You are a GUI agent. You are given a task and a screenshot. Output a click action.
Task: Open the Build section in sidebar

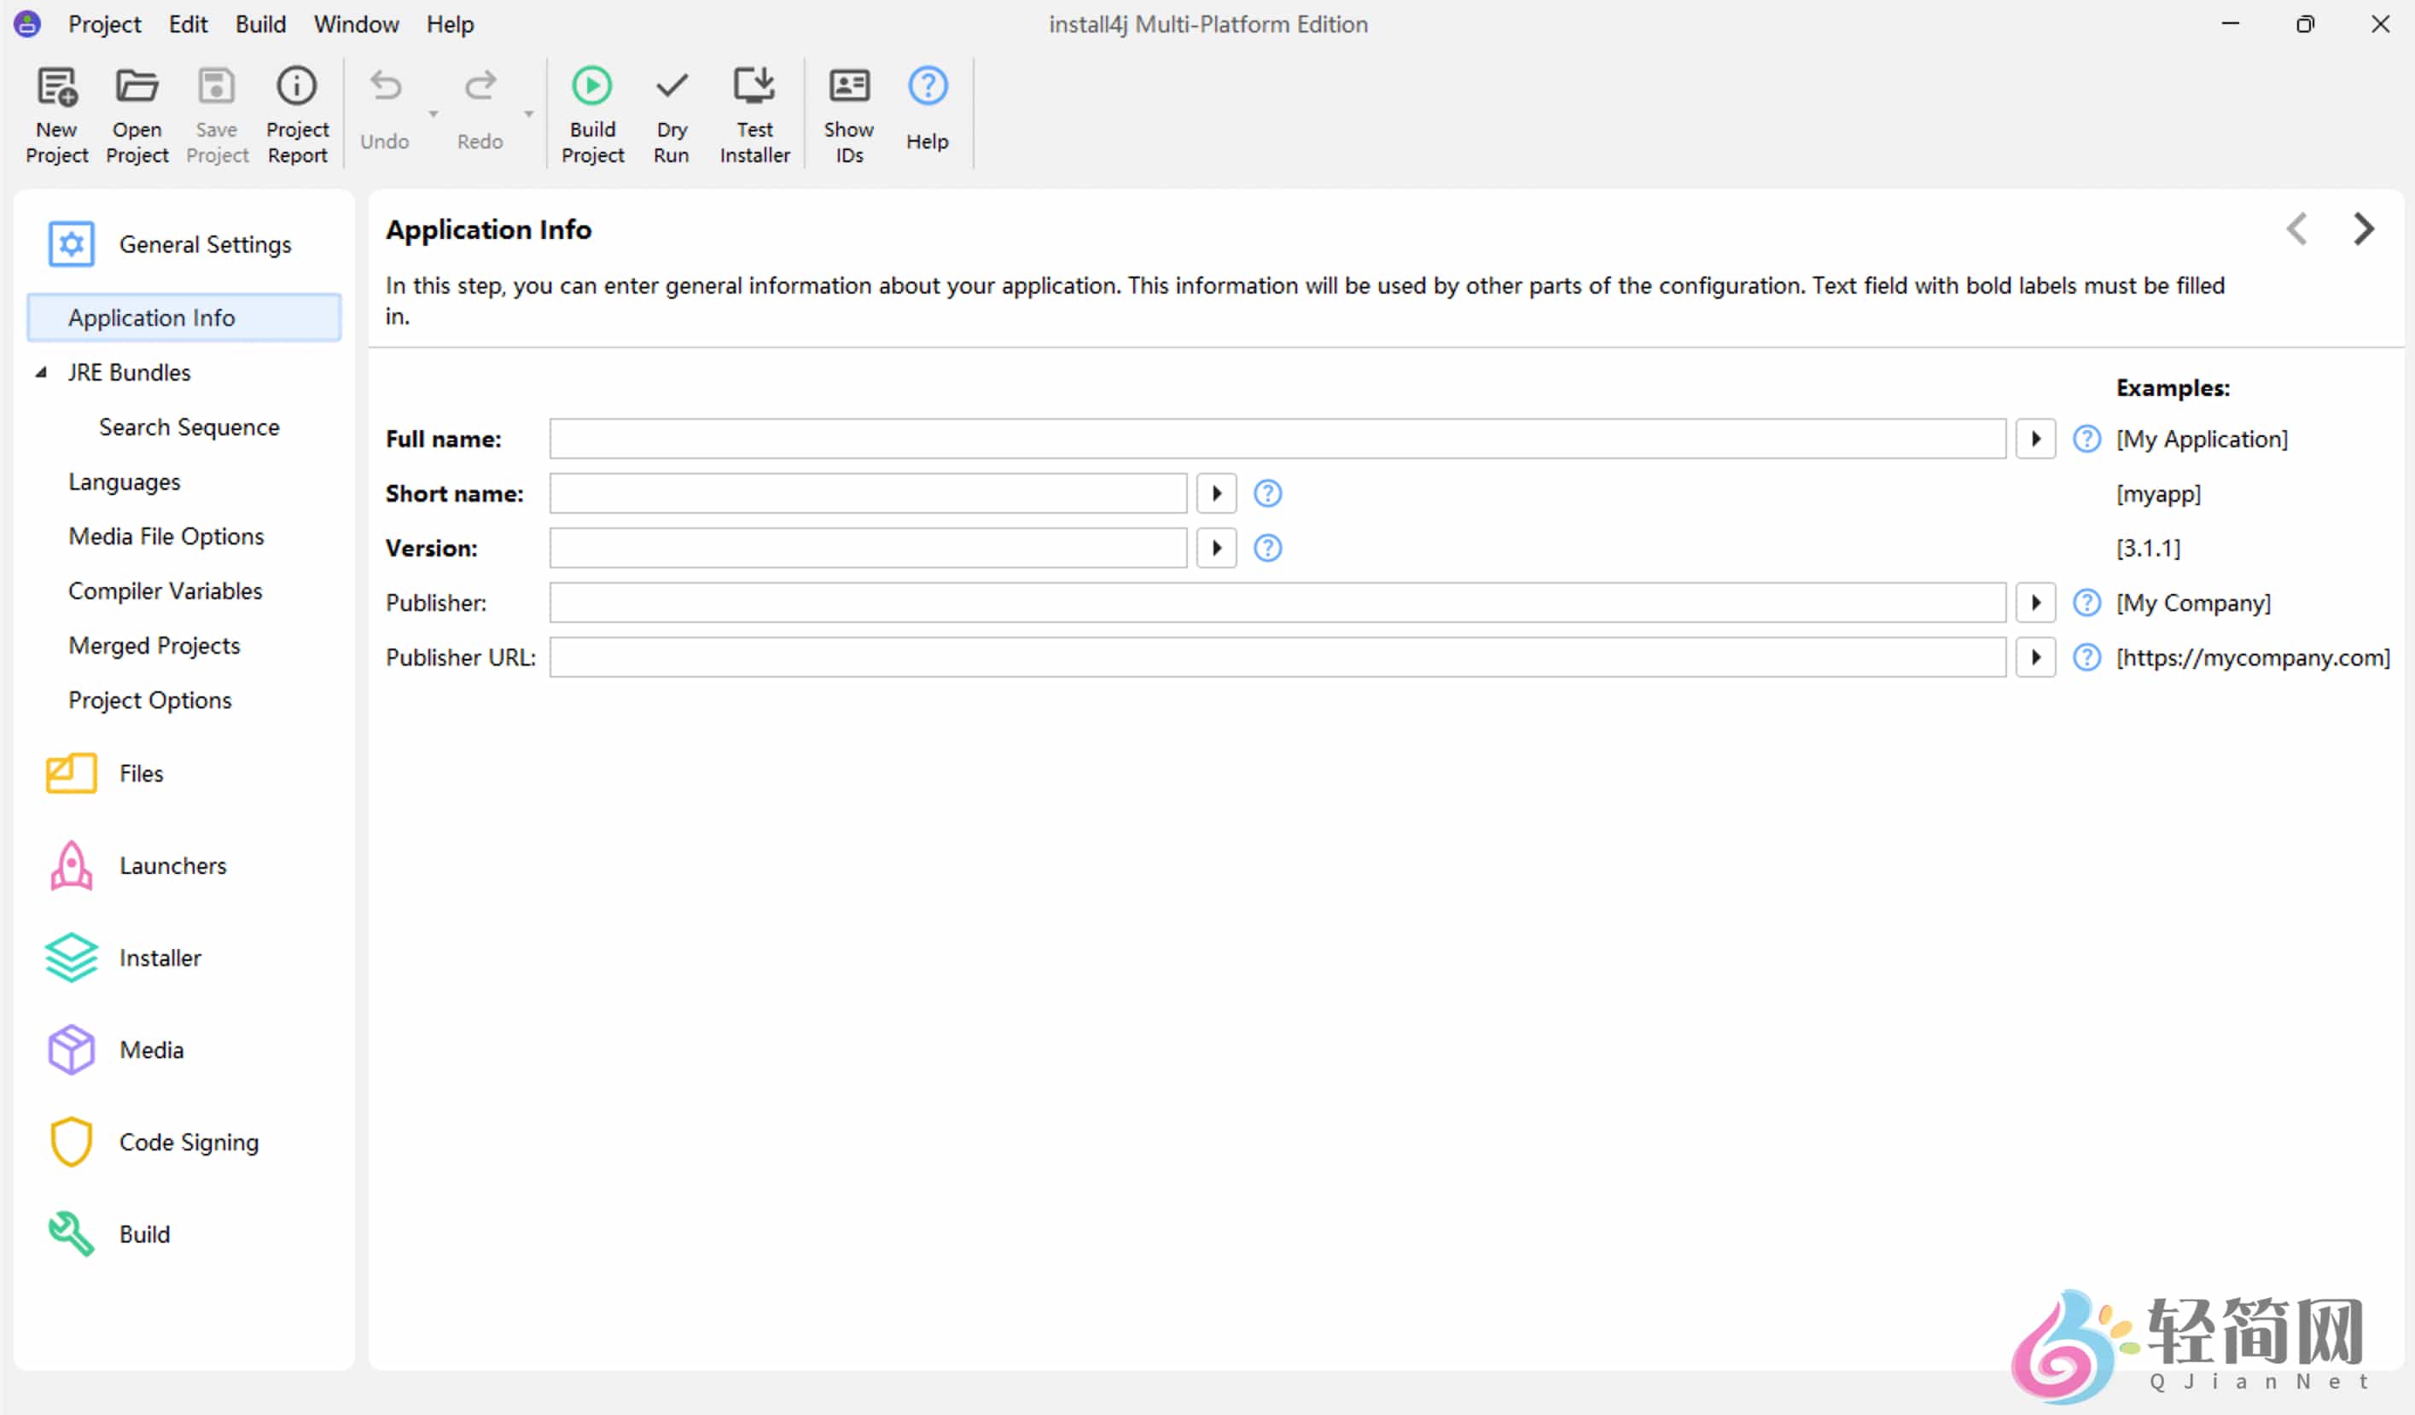point(108,1234)
